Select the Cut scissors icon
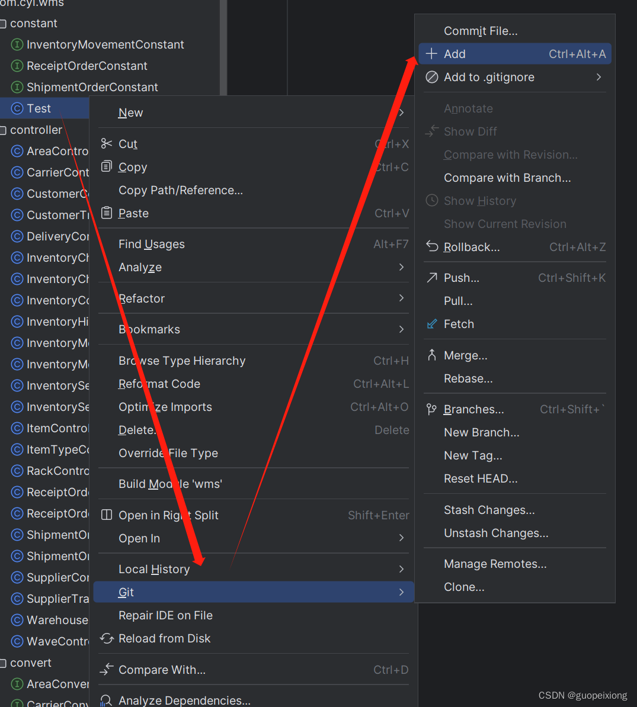The height and width of the screenshot is (707, 637). (107, 143)
